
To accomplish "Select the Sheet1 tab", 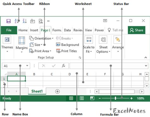I will click(37, 91).
